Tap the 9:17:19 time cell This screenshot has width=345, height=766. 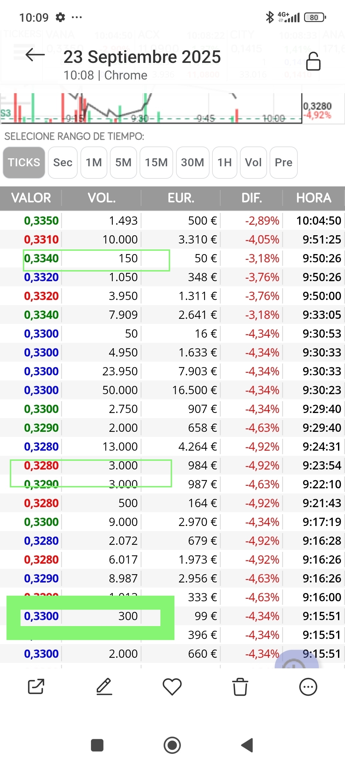click(322, 522)
